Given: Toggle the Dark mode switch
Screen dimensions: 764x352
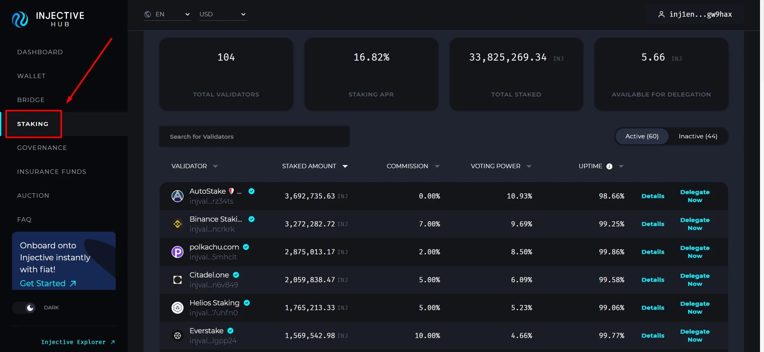Looking at the screenshot, I should (x=24, y=308).
